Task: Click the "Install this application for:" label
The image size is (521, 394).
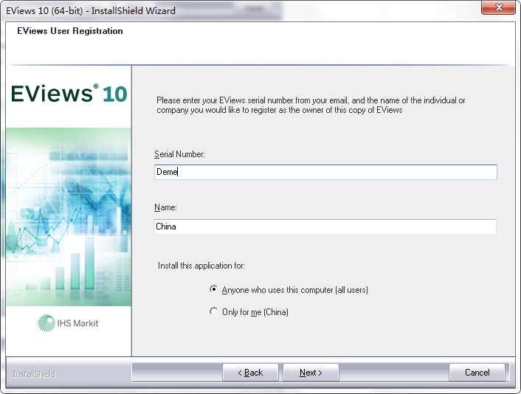Action: coord(201,266)
